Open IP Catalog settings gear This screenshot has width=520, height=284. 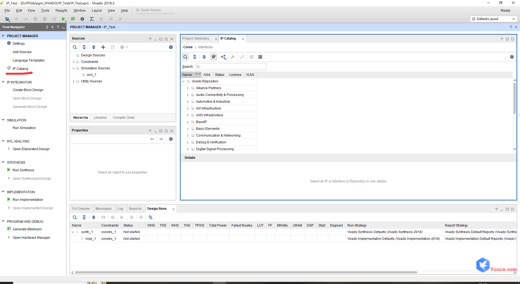[512, 57]
